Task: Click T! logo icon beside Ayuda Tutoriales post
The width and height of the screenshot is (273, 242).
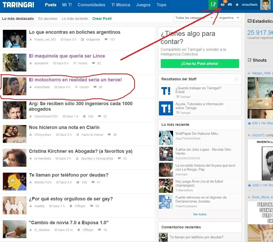Action: [x=166, y=108]
